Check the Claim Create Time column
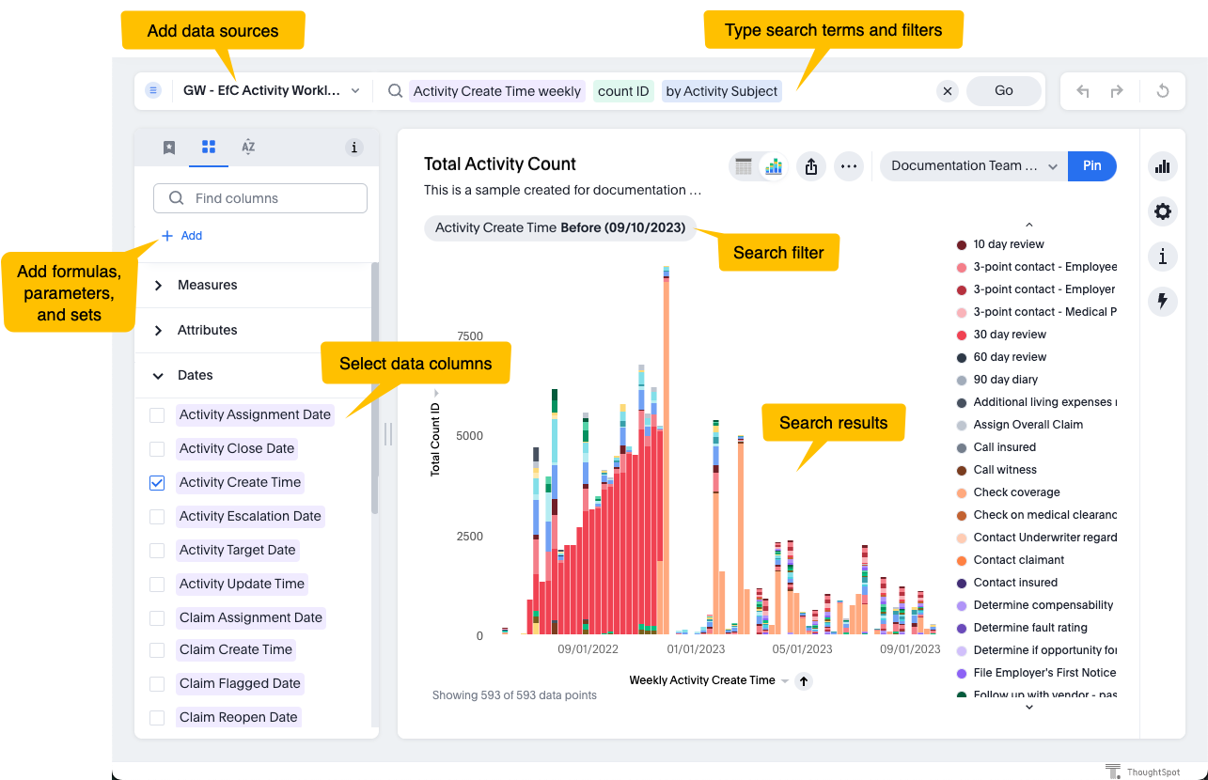This screenshot has width=1208, height=780. pyautogui.click(x=156, y=649)
